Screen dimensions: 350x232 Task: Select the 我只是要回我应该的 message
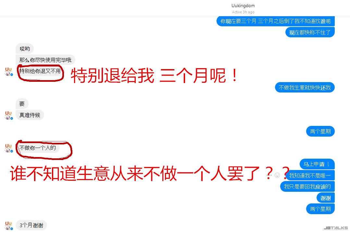[x=307, y=187]
